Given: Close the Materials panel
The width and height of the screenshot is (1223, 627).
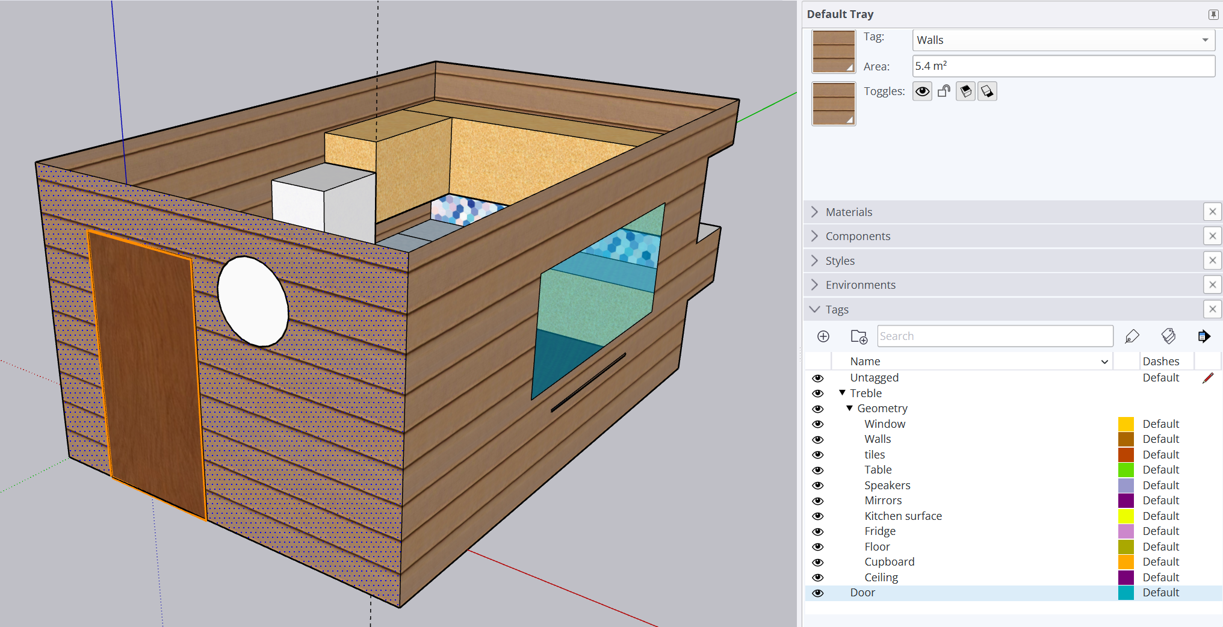Looking at the screenshot, I should tap(1213, 212).
